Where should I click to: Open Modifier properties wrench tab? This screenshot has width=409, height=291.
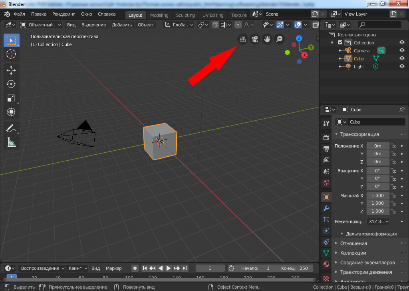(326, 208)
